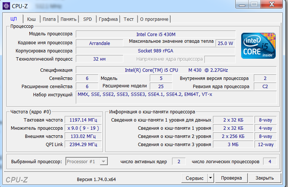288x187 pixels.
Task: Go to the SPD tab
Action: pos(87,19)
